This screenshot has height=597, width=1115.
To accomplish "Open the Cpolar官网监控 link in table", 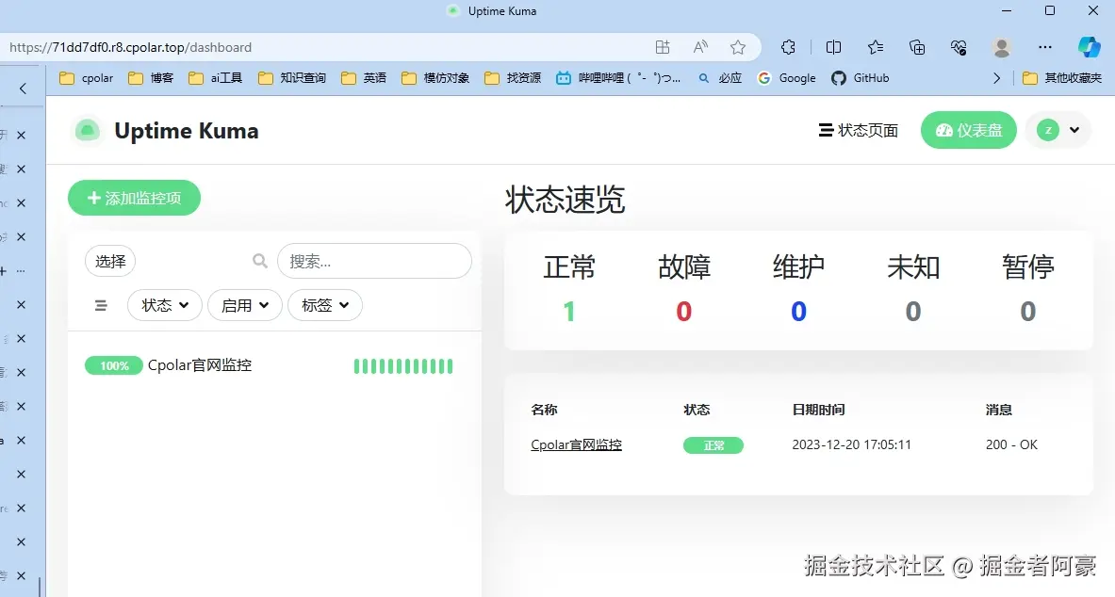I will [576, 444].
